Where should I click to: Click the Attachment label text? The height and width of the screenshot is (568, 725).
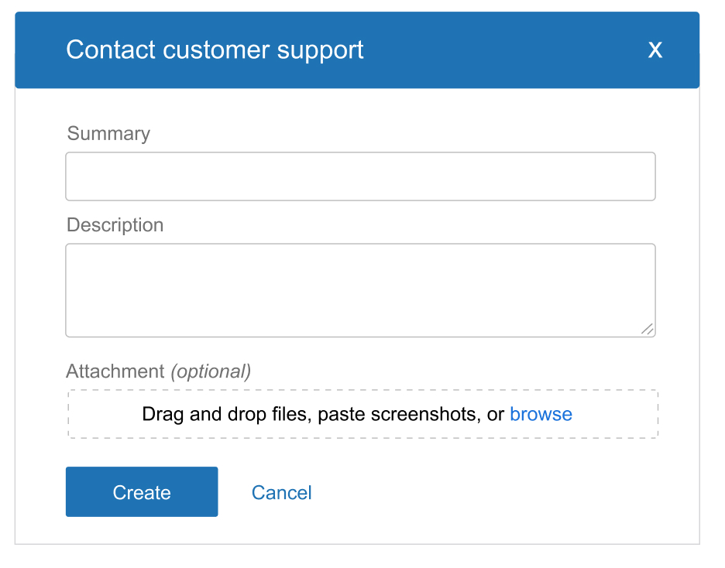[115, 371]
